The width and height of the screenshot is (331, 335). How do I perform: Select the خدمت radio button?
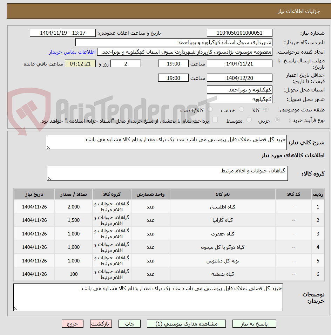241,109
